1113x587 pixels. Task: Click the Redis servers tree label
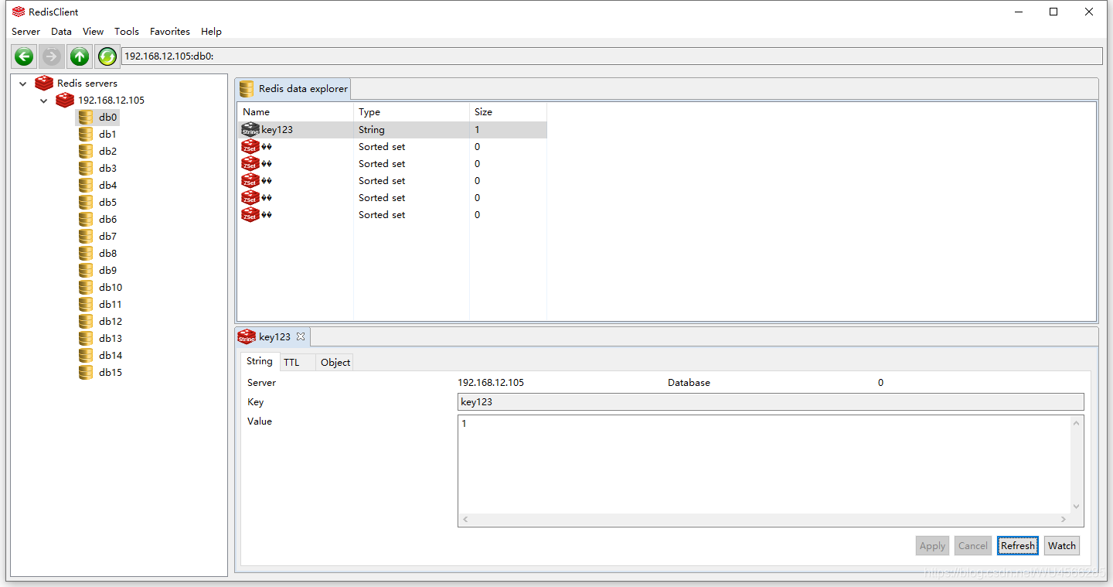87,84
